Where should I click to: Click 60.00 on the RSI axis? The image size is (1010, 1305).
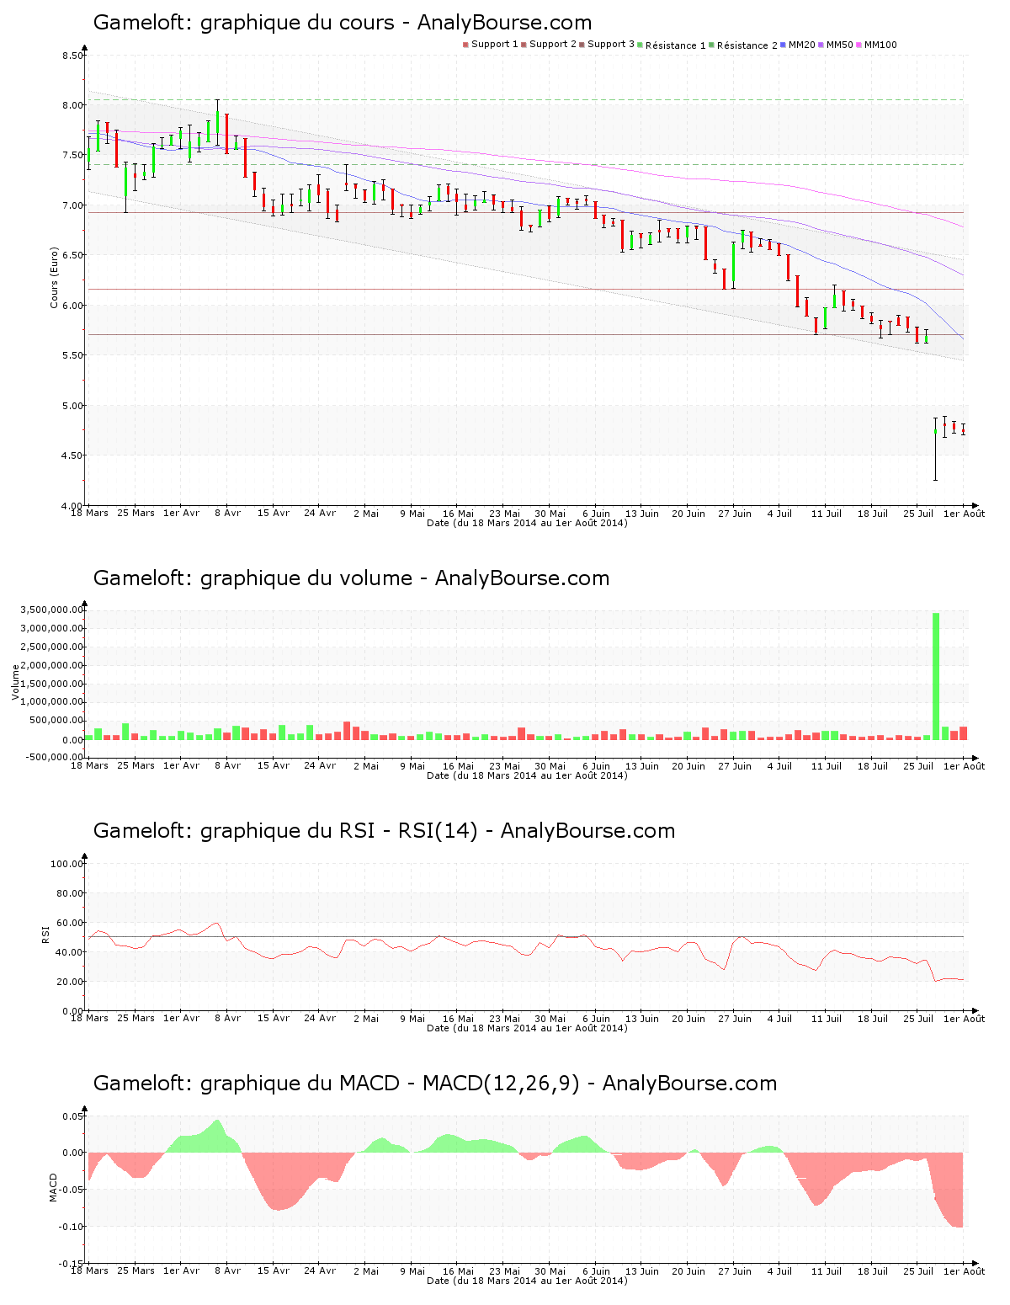(x=70, y=923)
